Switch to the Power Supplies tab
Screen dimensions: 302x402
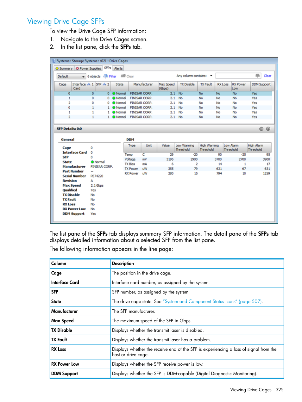point(88,68)
